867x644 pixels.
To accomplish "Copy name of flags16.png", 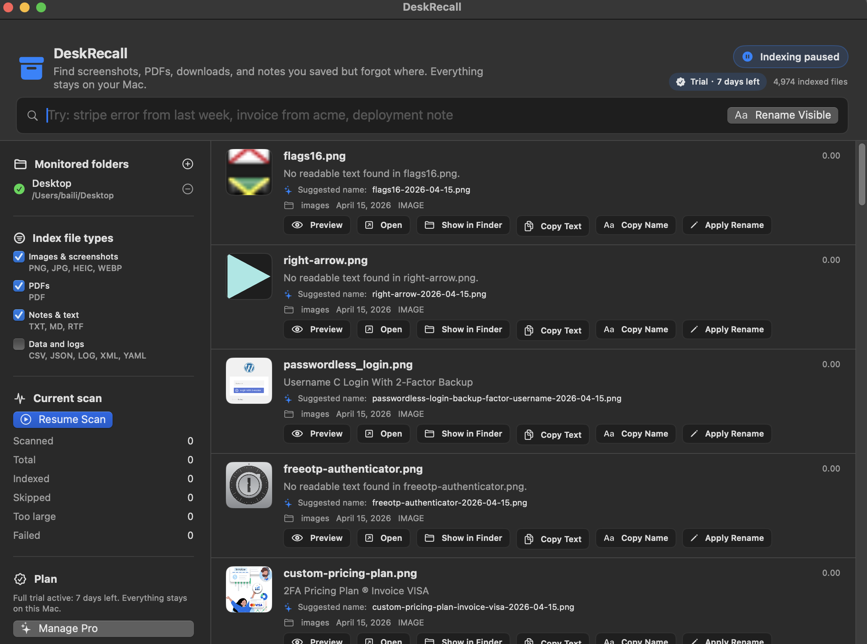I will (x=636, y=225).
